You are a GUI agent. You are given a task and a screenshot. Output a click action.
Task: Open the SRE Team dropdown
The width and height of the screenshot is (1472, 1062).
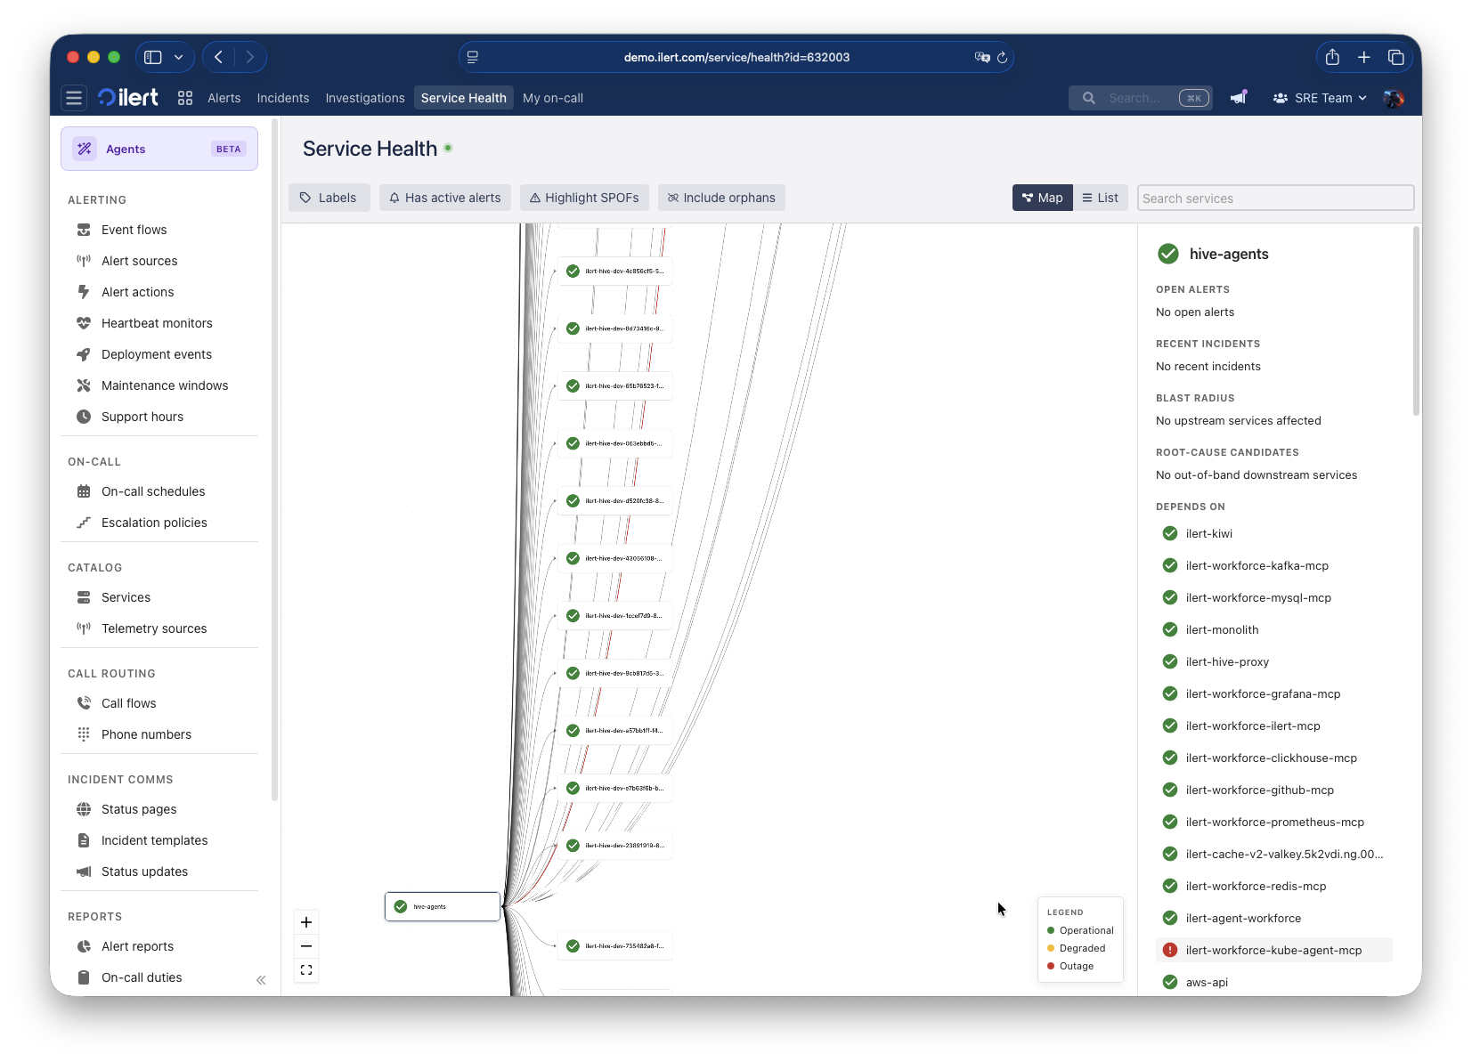tap(1320, 98)
